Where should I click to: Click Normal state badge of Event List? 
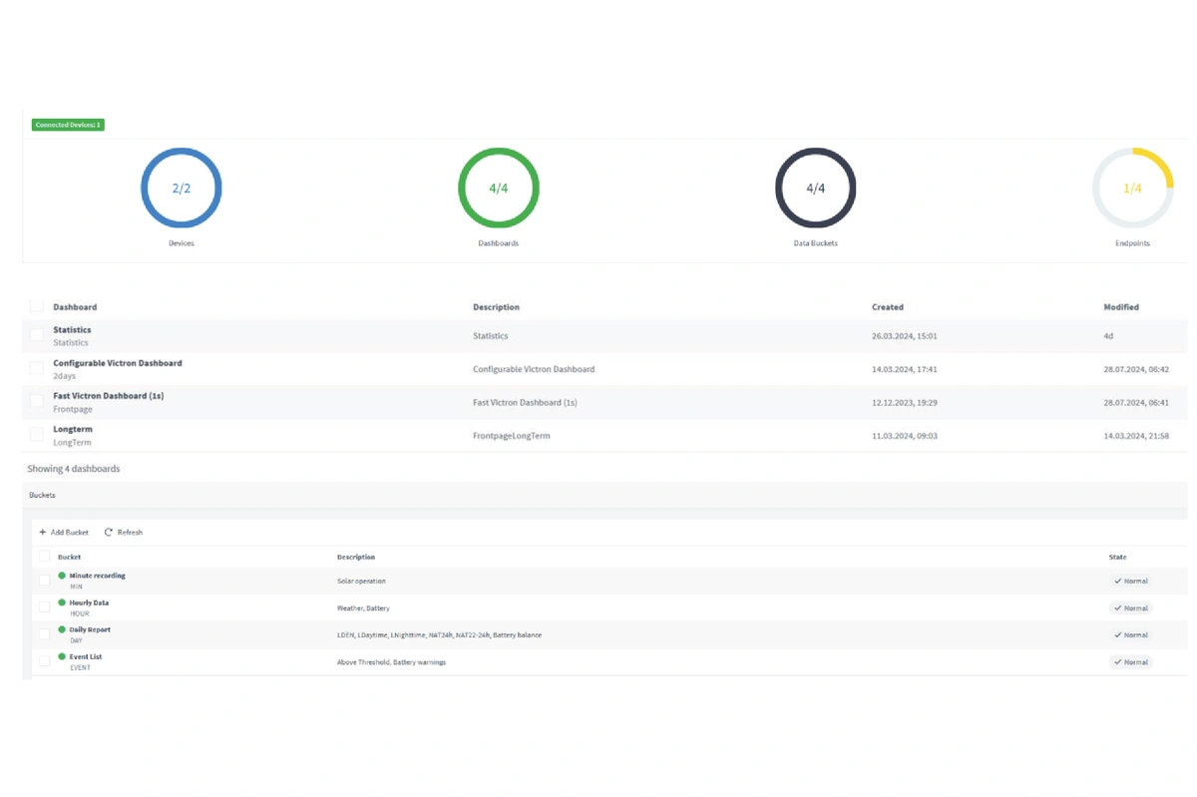tap(1131, 661)
